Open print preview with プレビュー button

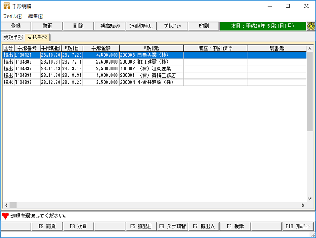point(172,26)
